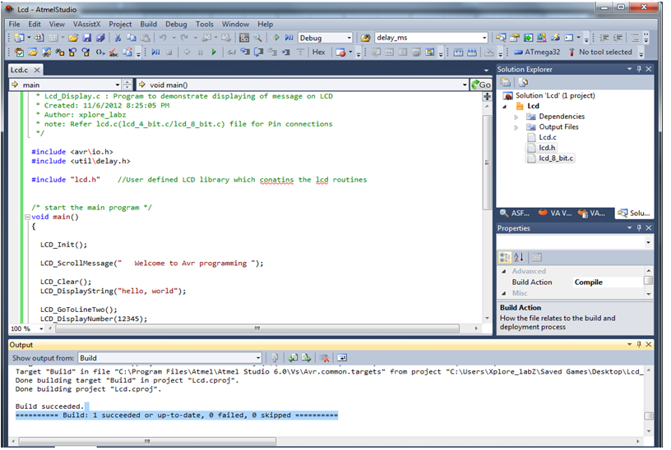The width and height of the screenshot is (671, 450).
Task: Click the Find magnifier icon in toolbar
Action: pos(257,38)
